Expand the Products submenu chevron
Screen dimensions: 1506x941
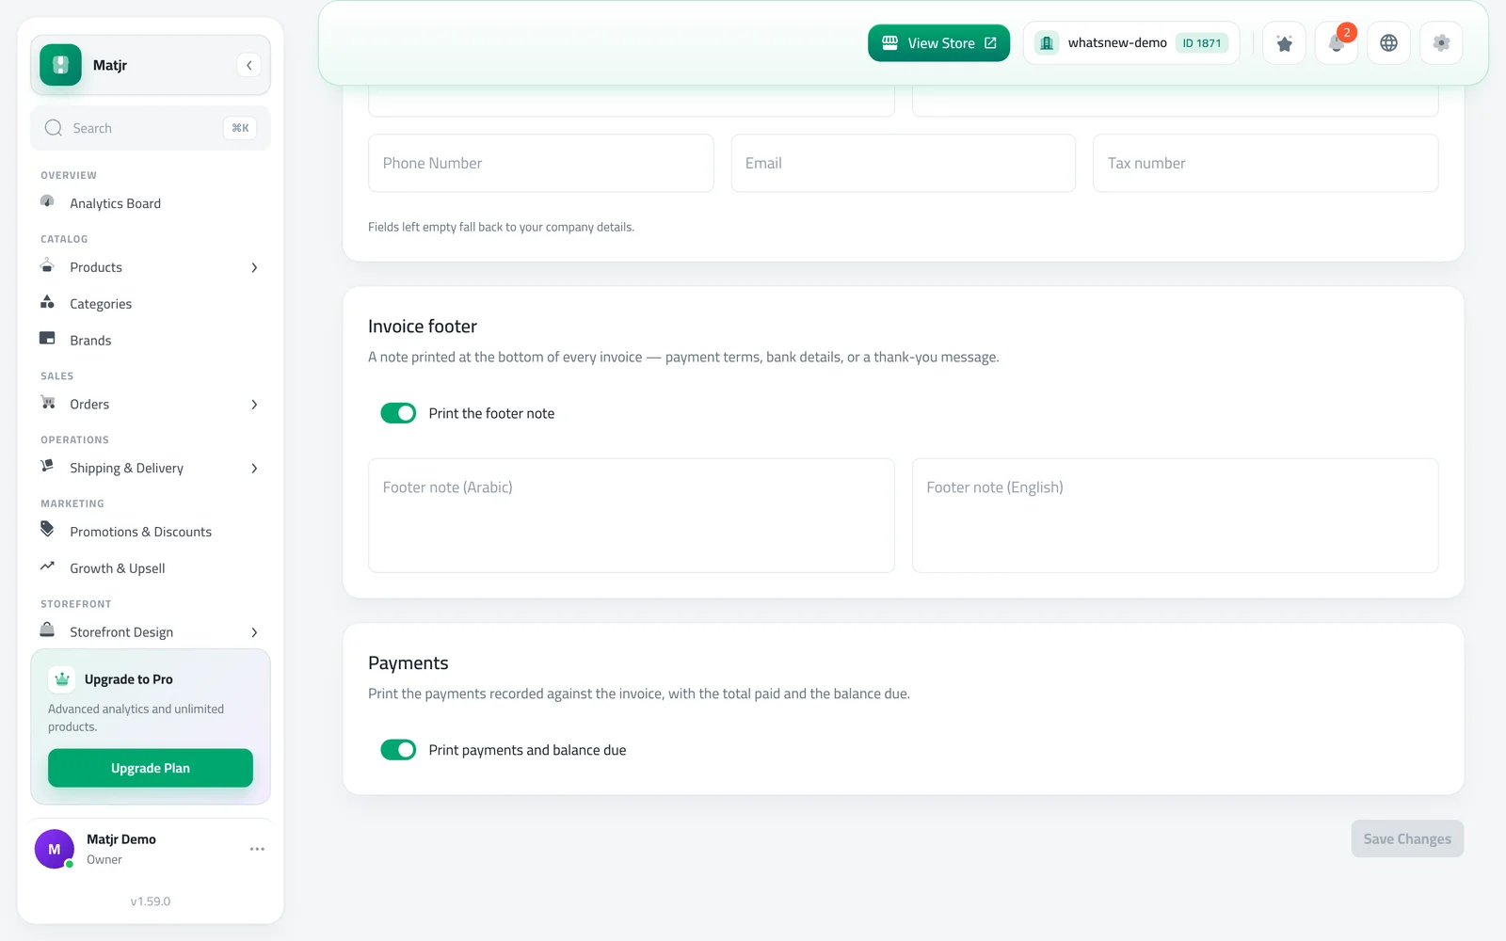254,267
